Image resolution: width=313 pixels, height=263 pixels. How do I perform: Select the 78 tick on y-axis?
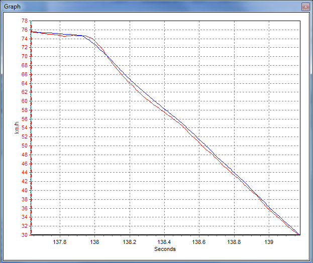(x=25, y=21)
